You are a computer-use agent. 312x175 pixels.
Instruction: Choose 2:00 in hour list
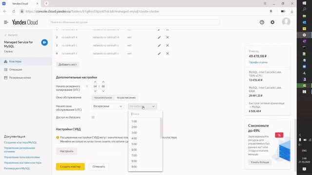pos(144,127)
